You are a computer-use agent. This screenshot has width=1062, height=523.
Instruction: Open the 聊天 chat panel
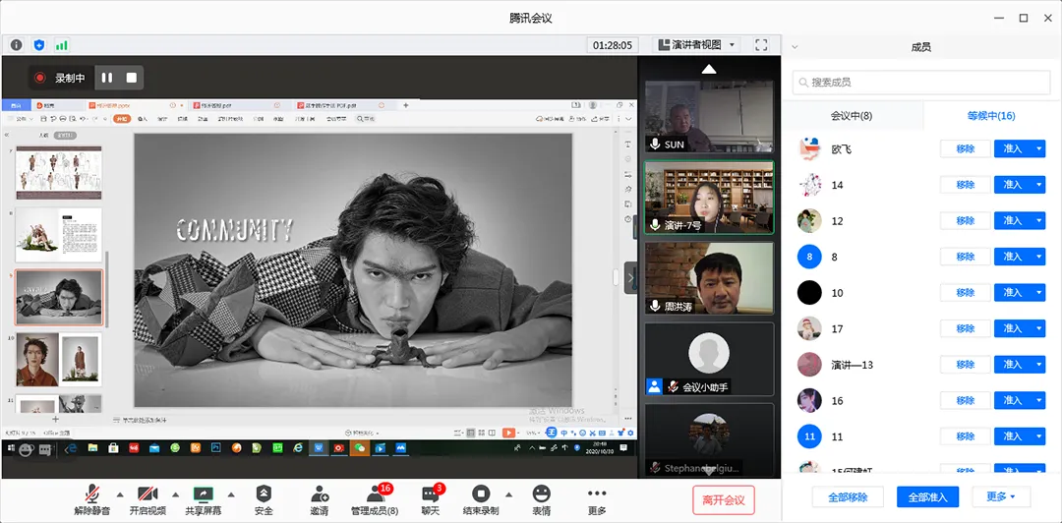pos(430,500)
